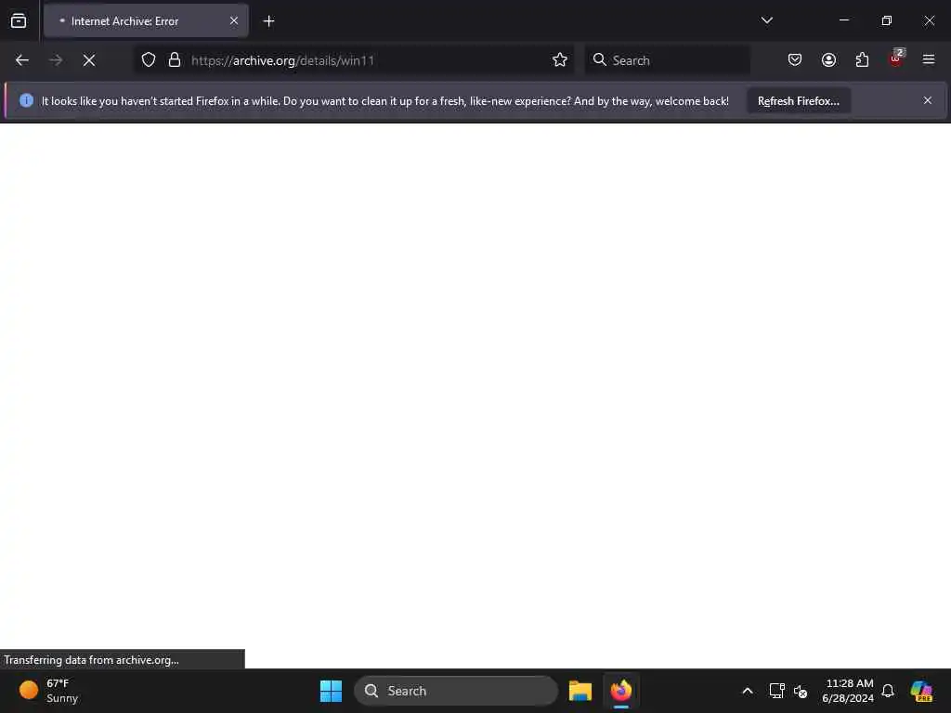Open the Extensions puzzle menu
951x713 pixels.
[862, 60]
